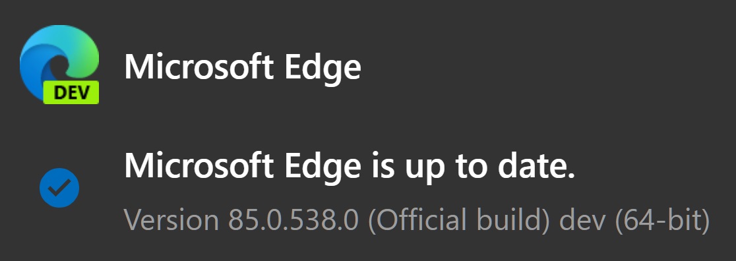Select the white tick inside blue circle
This screenshot has width=736, height=261.
(59, 188)
